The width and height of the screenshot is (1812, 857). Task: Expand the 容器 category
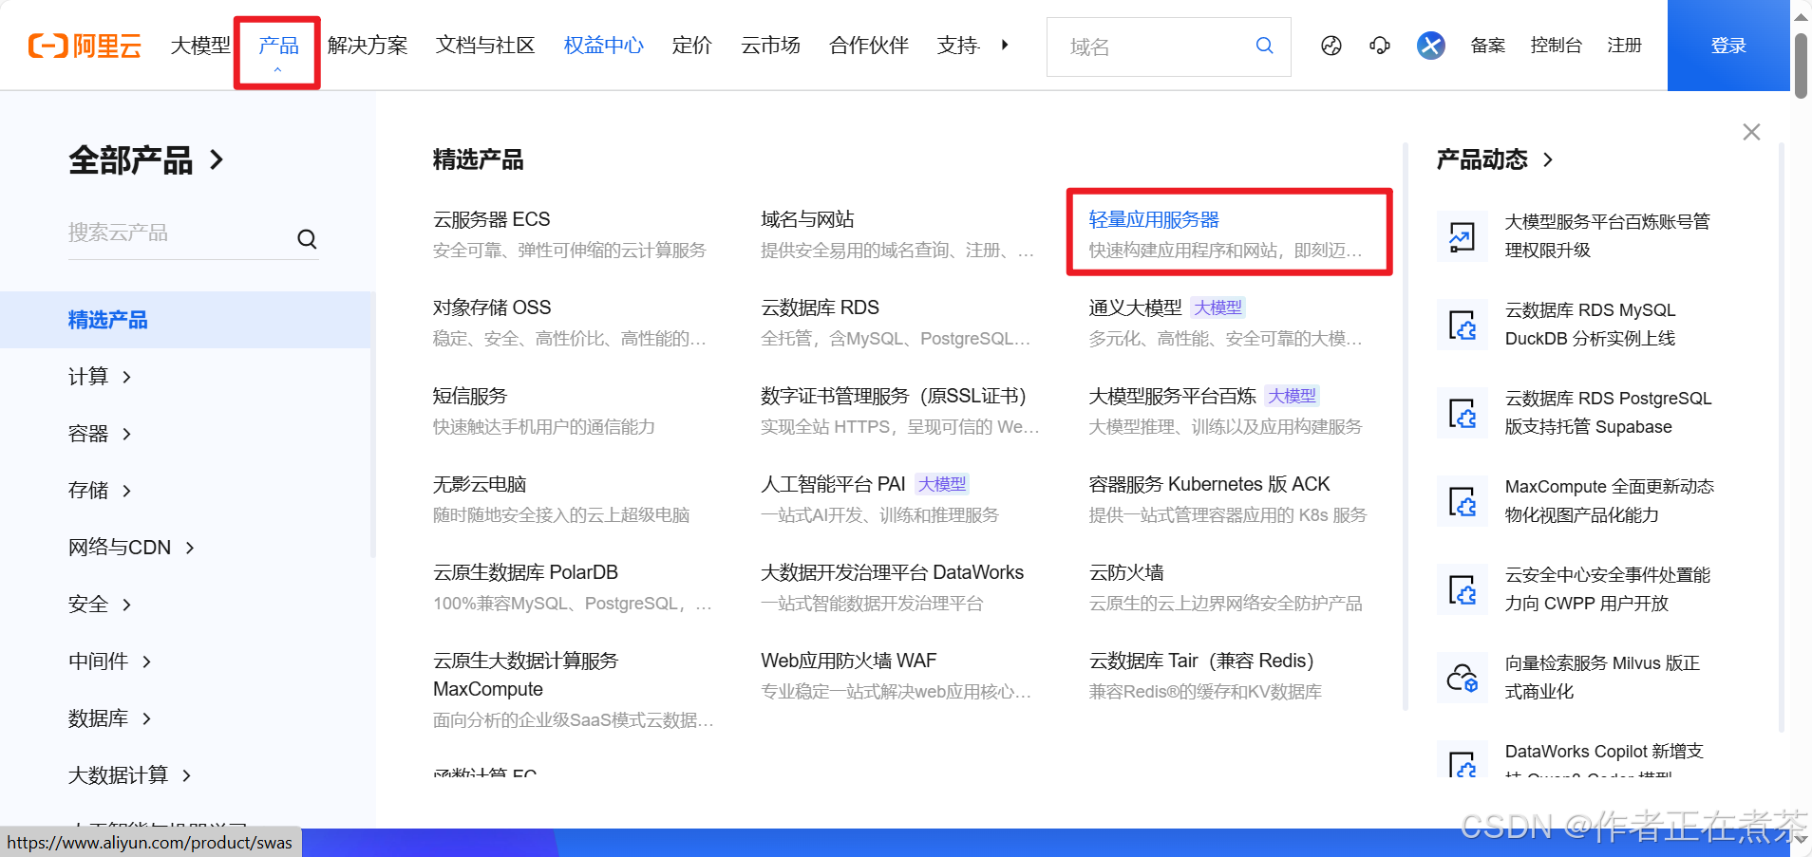tap(100, 434)
